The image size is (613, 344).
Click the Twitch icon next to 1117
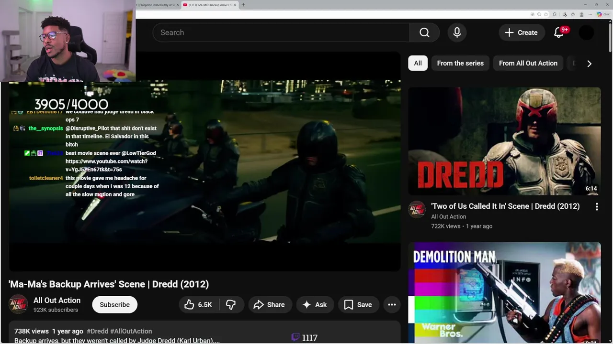(295, 337)
